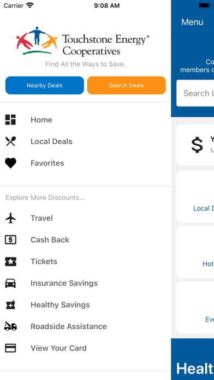Tap the Travel airplane icon

click(10, 218)
